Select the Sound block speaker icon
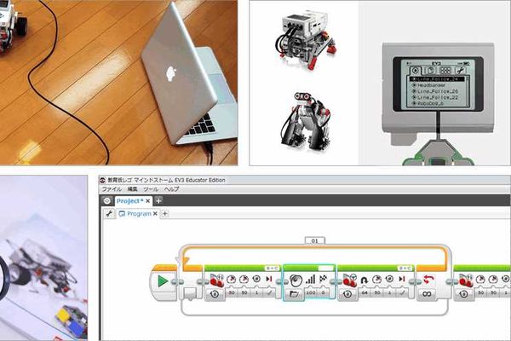 tap(296, 280)
